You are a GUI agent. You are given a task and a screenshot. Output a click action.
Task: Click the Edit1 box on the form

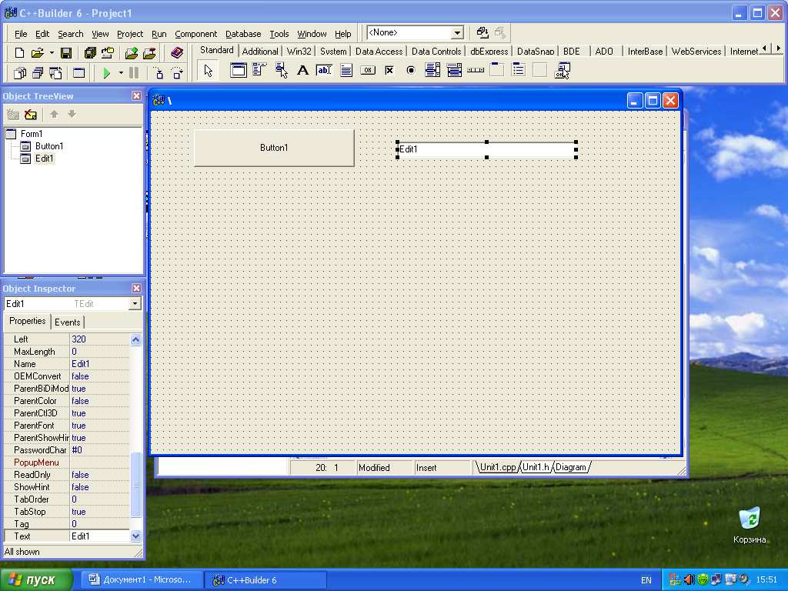486,149
